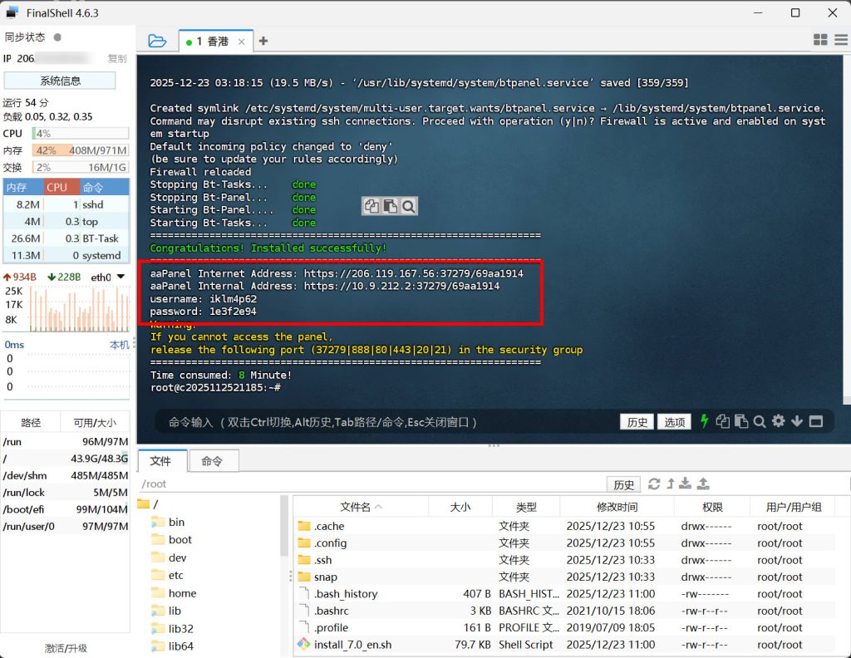
Task: Add a new session tab with plus icon
Action: pos(263,41)
